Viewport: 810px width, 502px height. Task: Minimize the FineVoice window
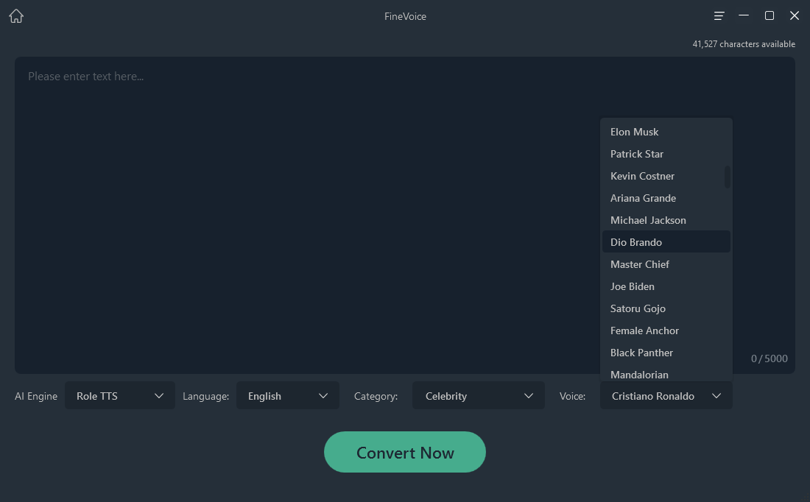tap(744, 15)
